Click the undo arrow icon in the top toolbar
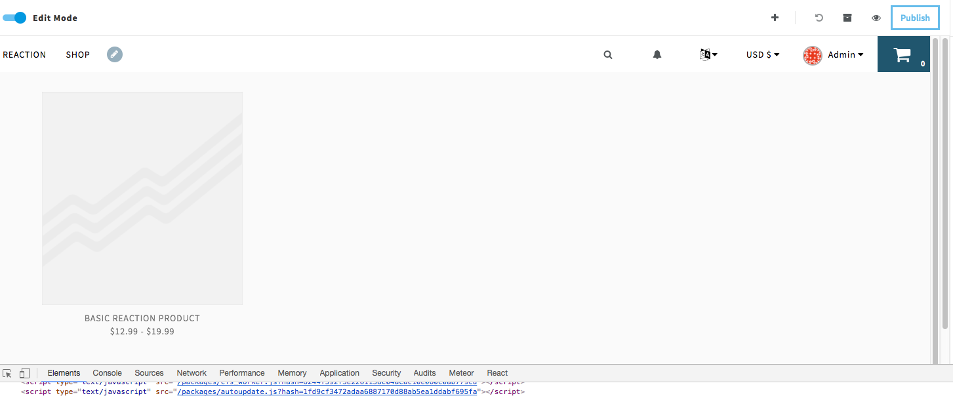 coord(819,18)
